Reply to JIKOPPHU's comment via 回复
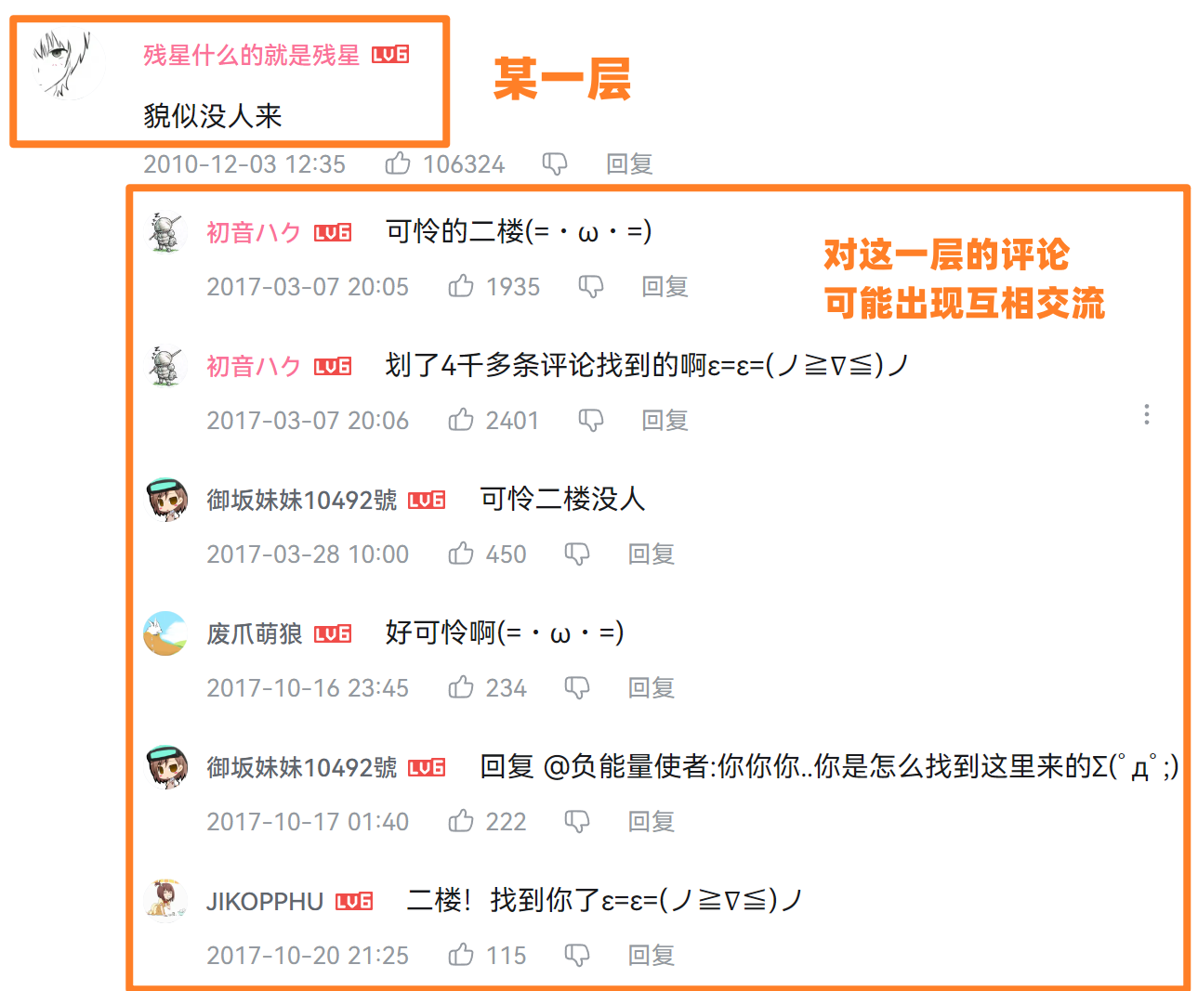This screenshot has height=991, width=1198. (x=651, y=956)
